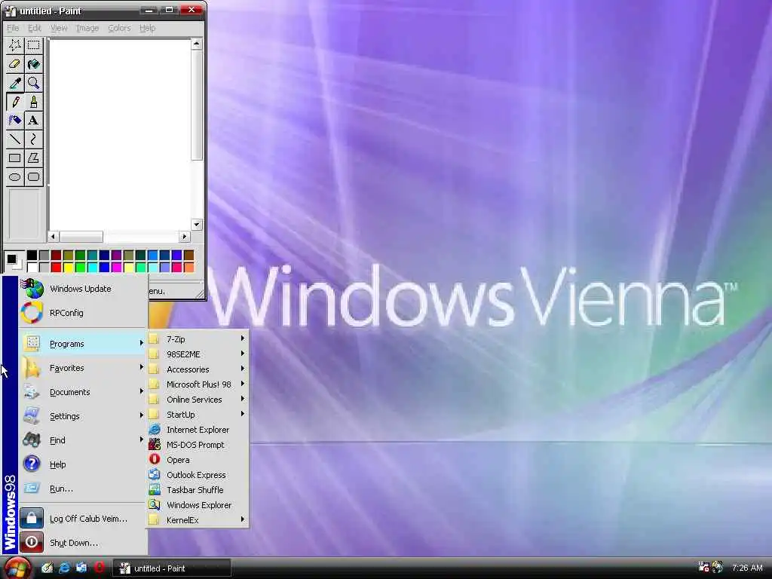Open the Edit menu in Paint
The image size is (772, 579).
(x=35, y=28)
